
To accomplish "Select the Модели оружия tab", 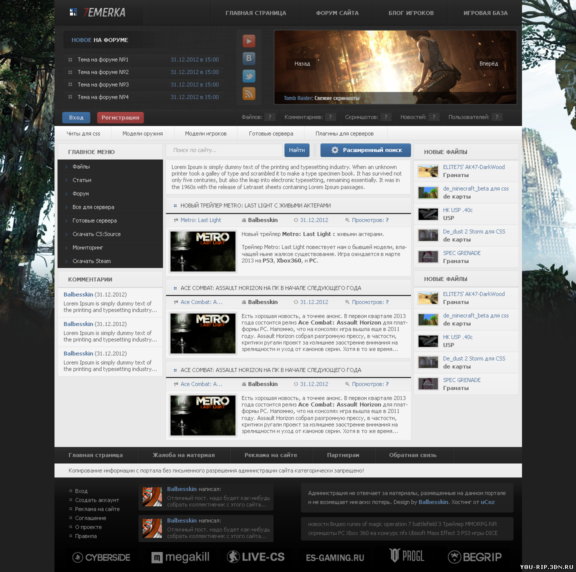I will coord(142,133).
